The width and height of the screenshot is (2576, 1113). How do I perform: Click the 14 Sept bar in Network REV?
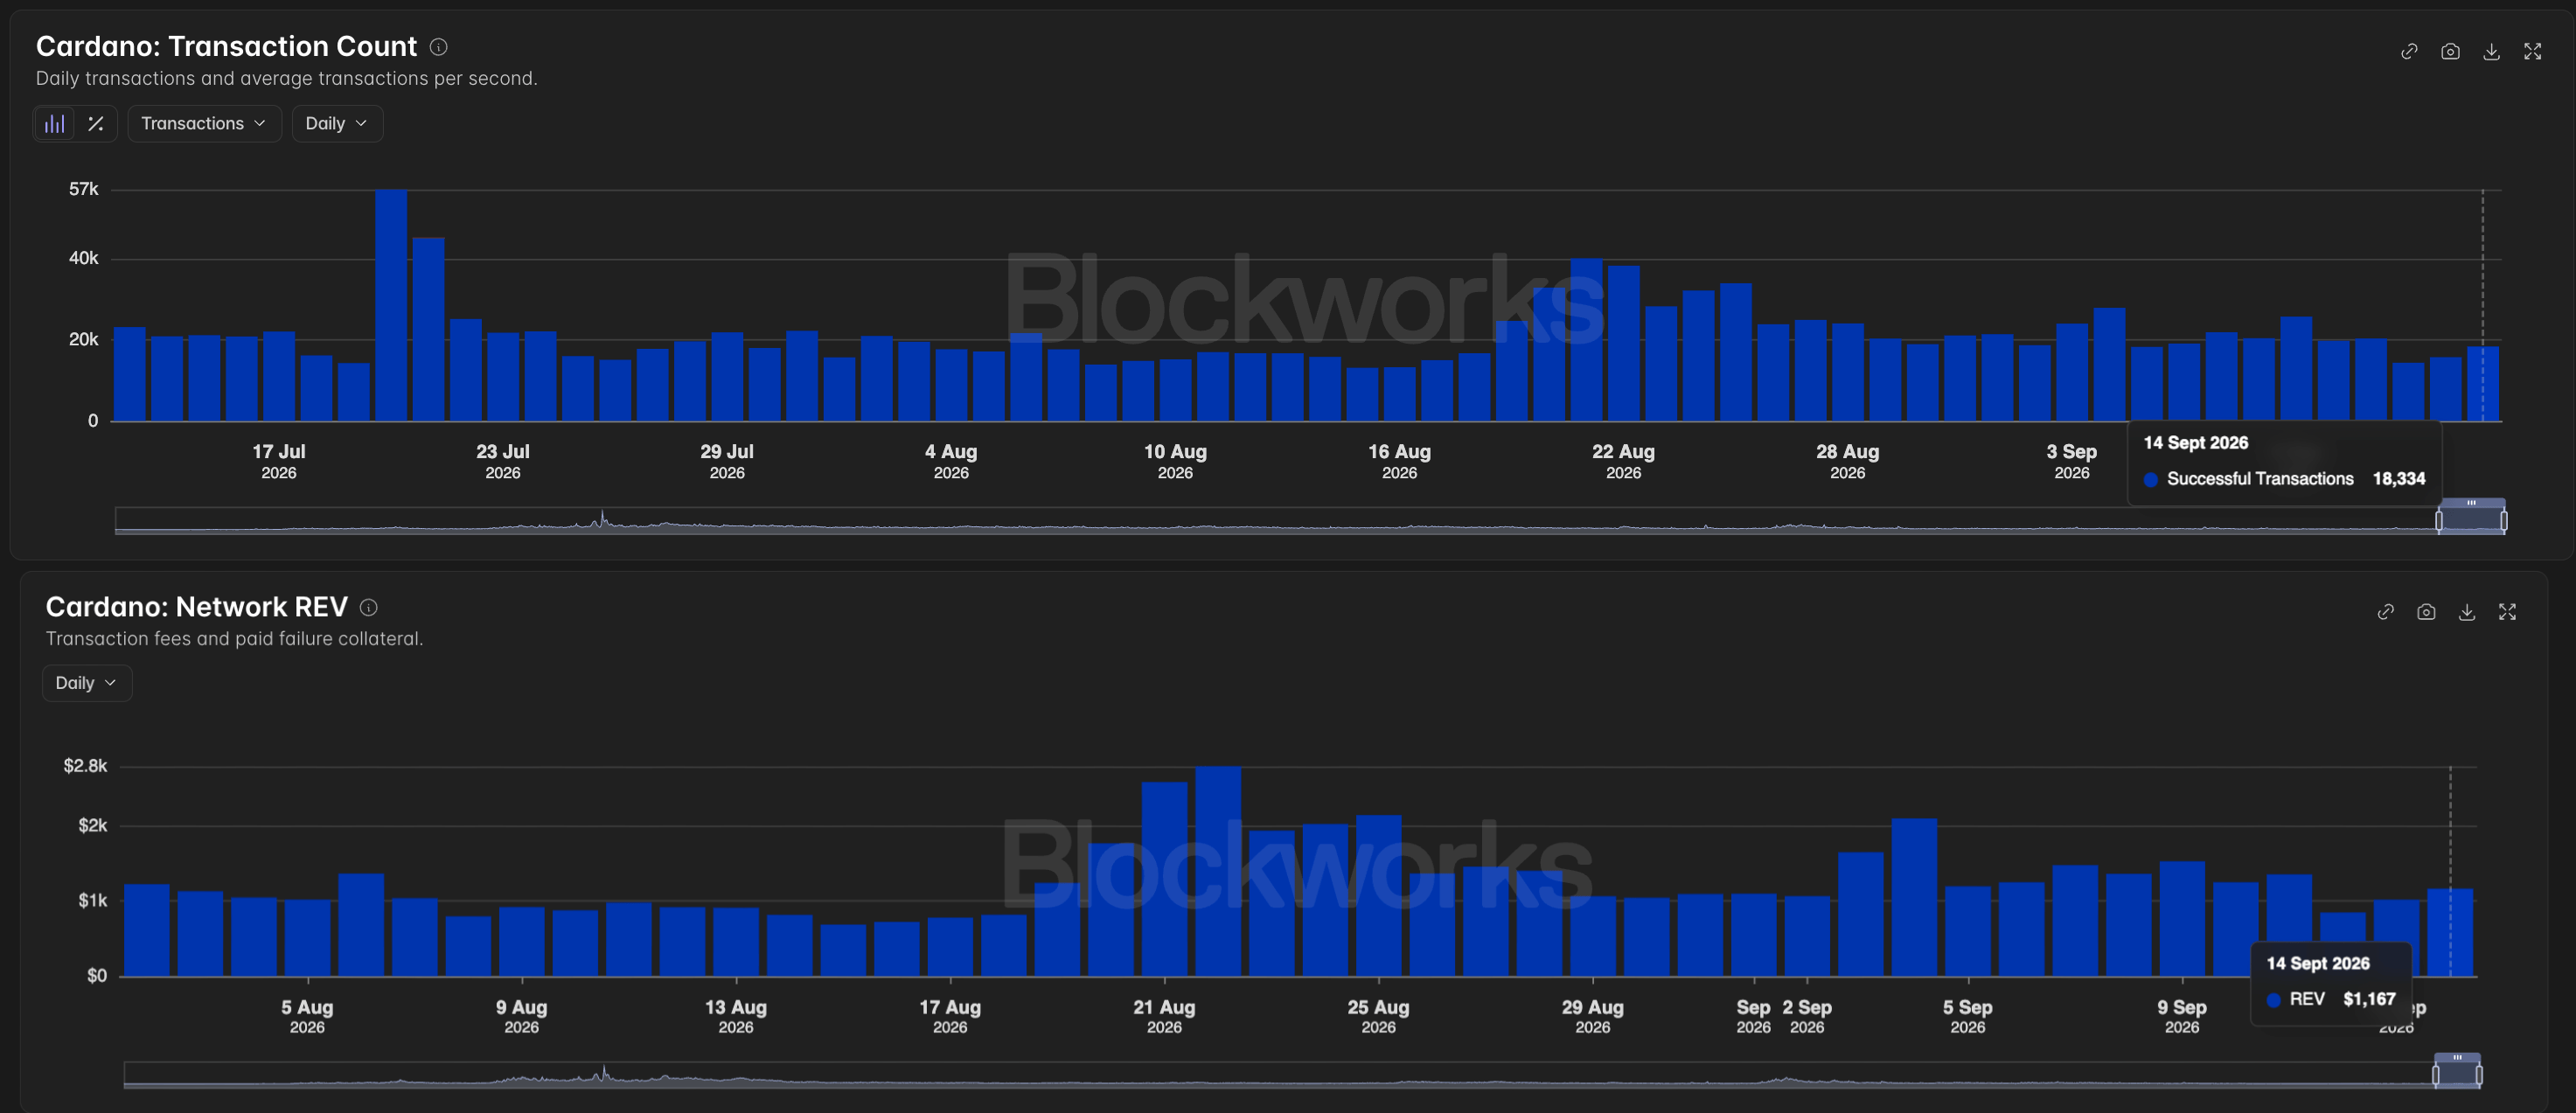2450,933
